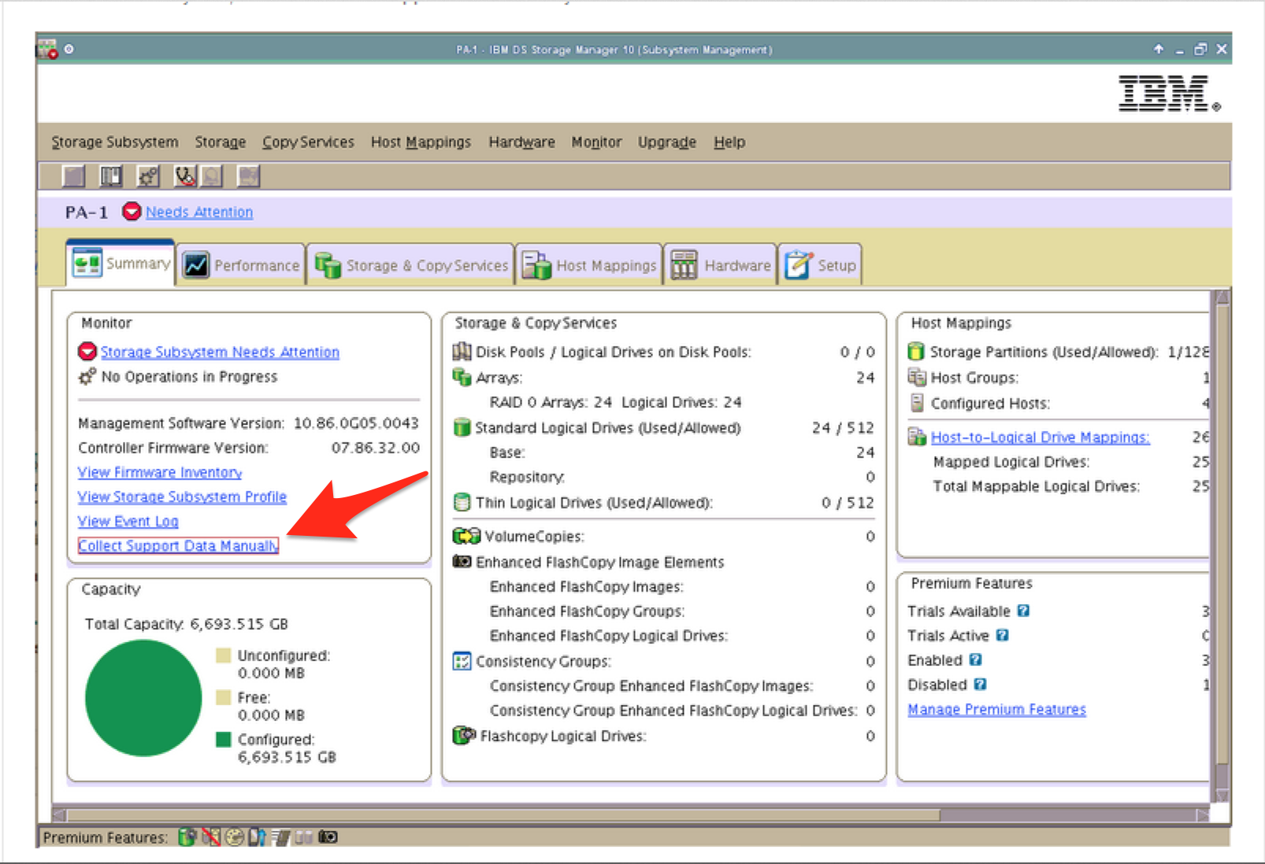Click application icon in title bar
Screen dimensions: 1265x864
[x=47, y=49]
